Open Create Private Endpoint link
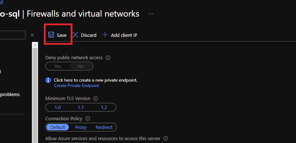Viewport: 296px width, 143px height. pos(76,86)
